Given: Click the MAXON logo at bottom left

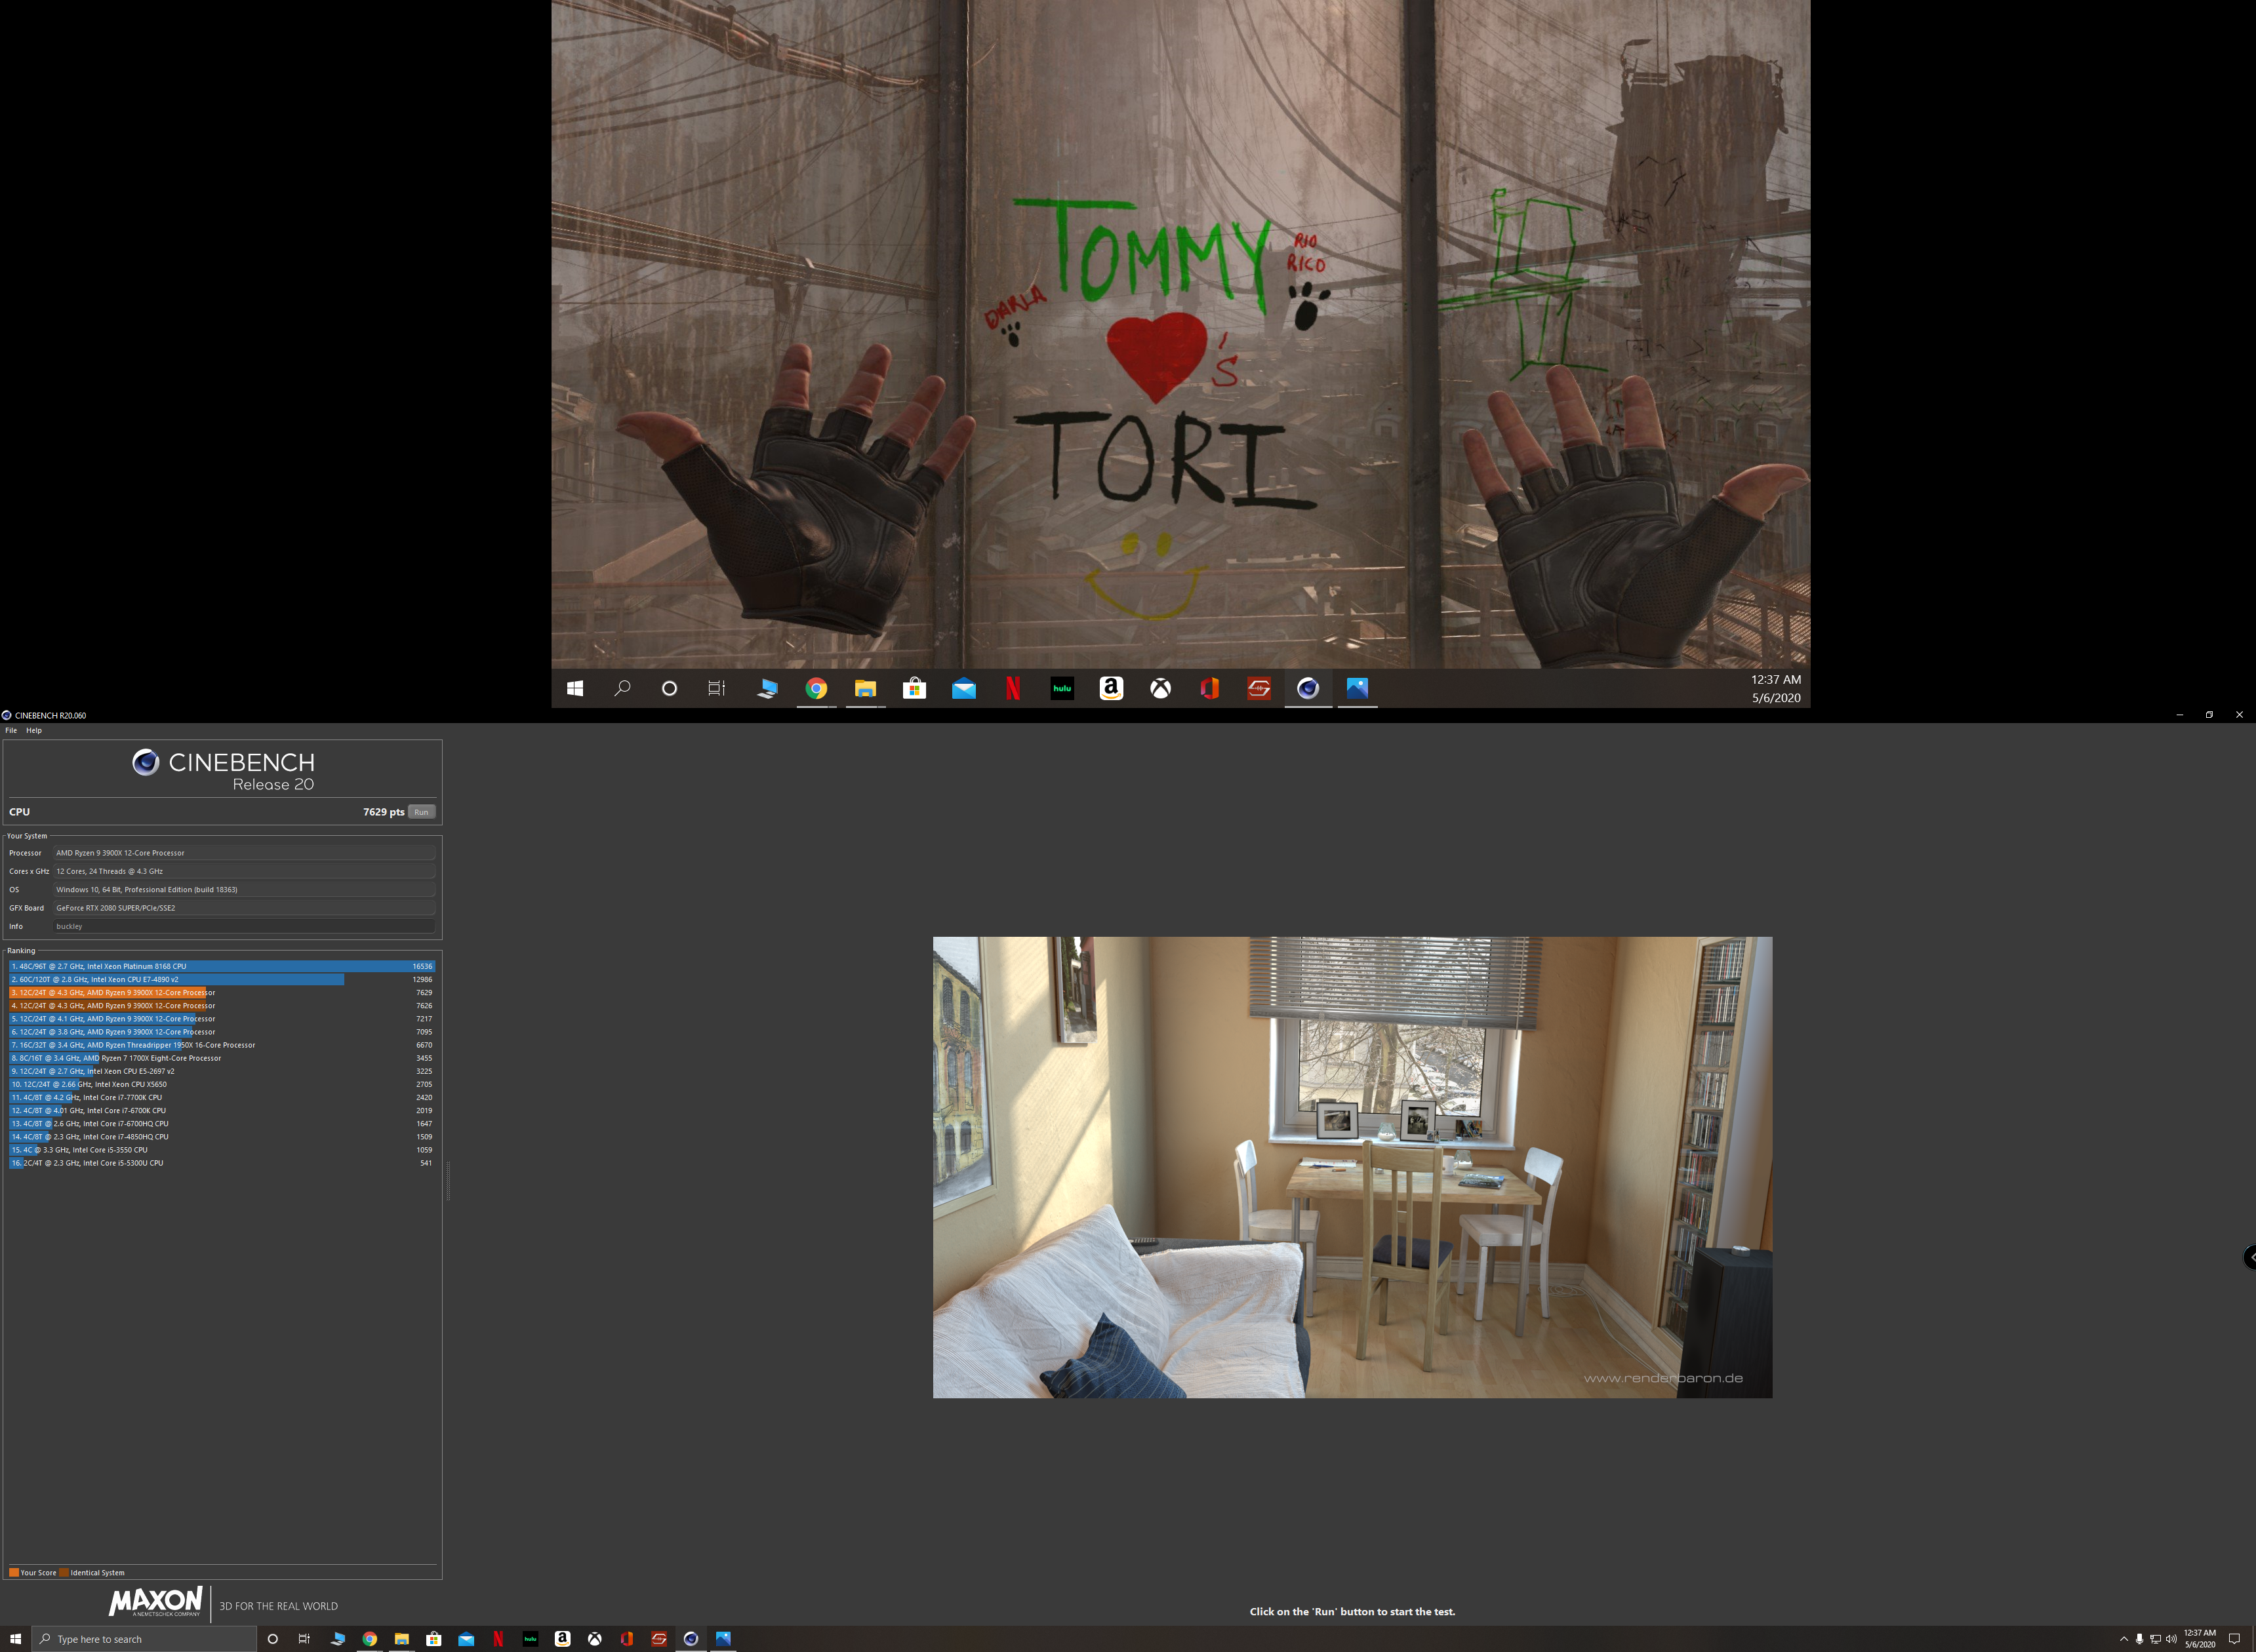Looking at the screenshot, I should [156, 1601].
